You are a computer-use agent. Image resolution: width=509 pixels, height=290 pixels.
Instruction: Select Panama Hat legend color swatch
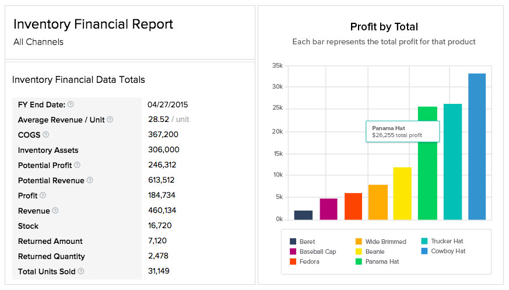tap(359, 262)
